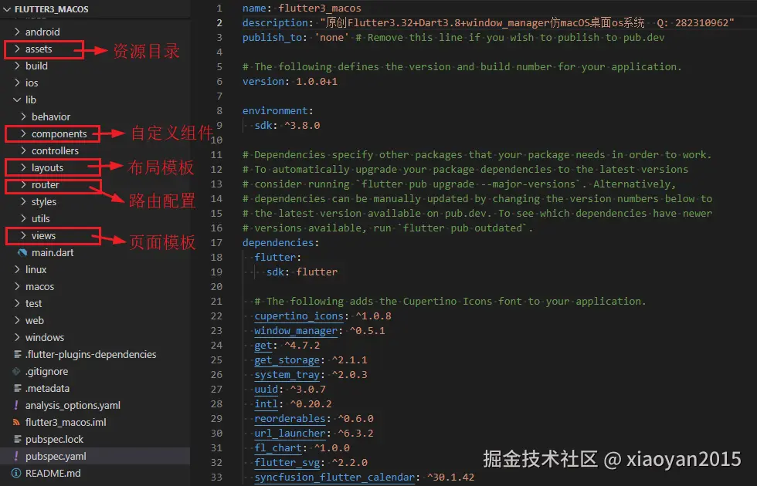
Task: Open the intl package link
Action: [x=266, y=404]
